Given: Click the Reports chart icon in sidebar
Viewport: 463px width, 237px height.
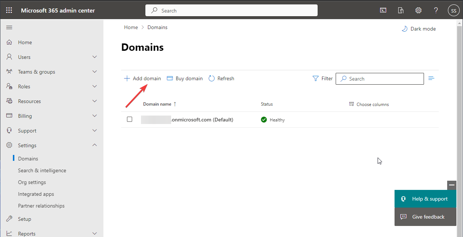Looking at the screenshot, I should (x=10, y=234).
